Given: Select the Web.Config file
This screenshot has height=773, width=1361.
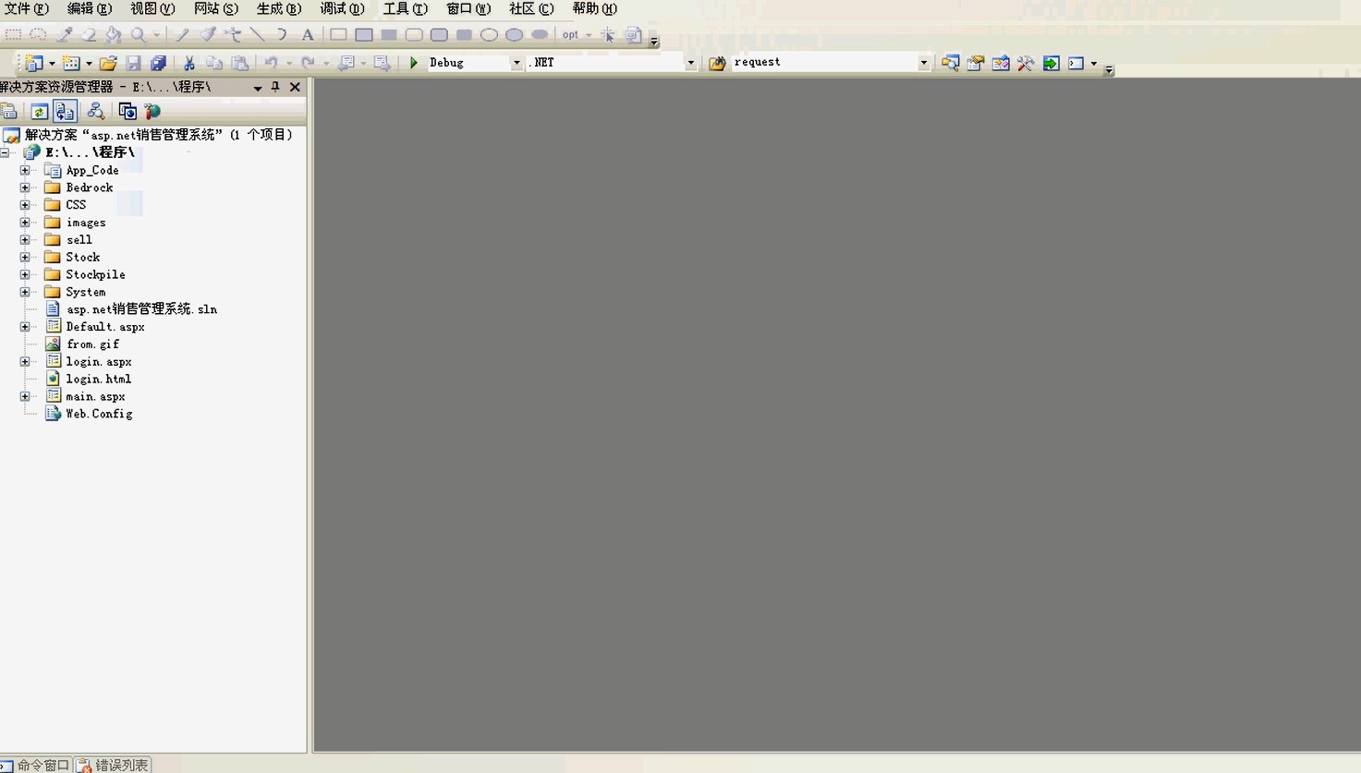Looking at the screenshot, I should tap(99, 414).
